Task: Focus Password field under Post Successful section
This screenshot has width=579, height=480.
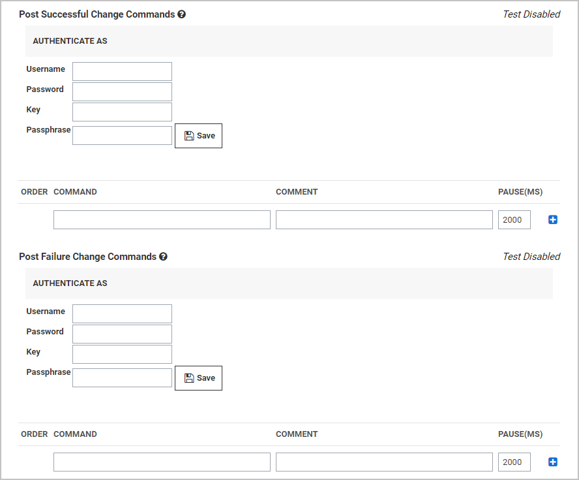Action: [122, 91]
